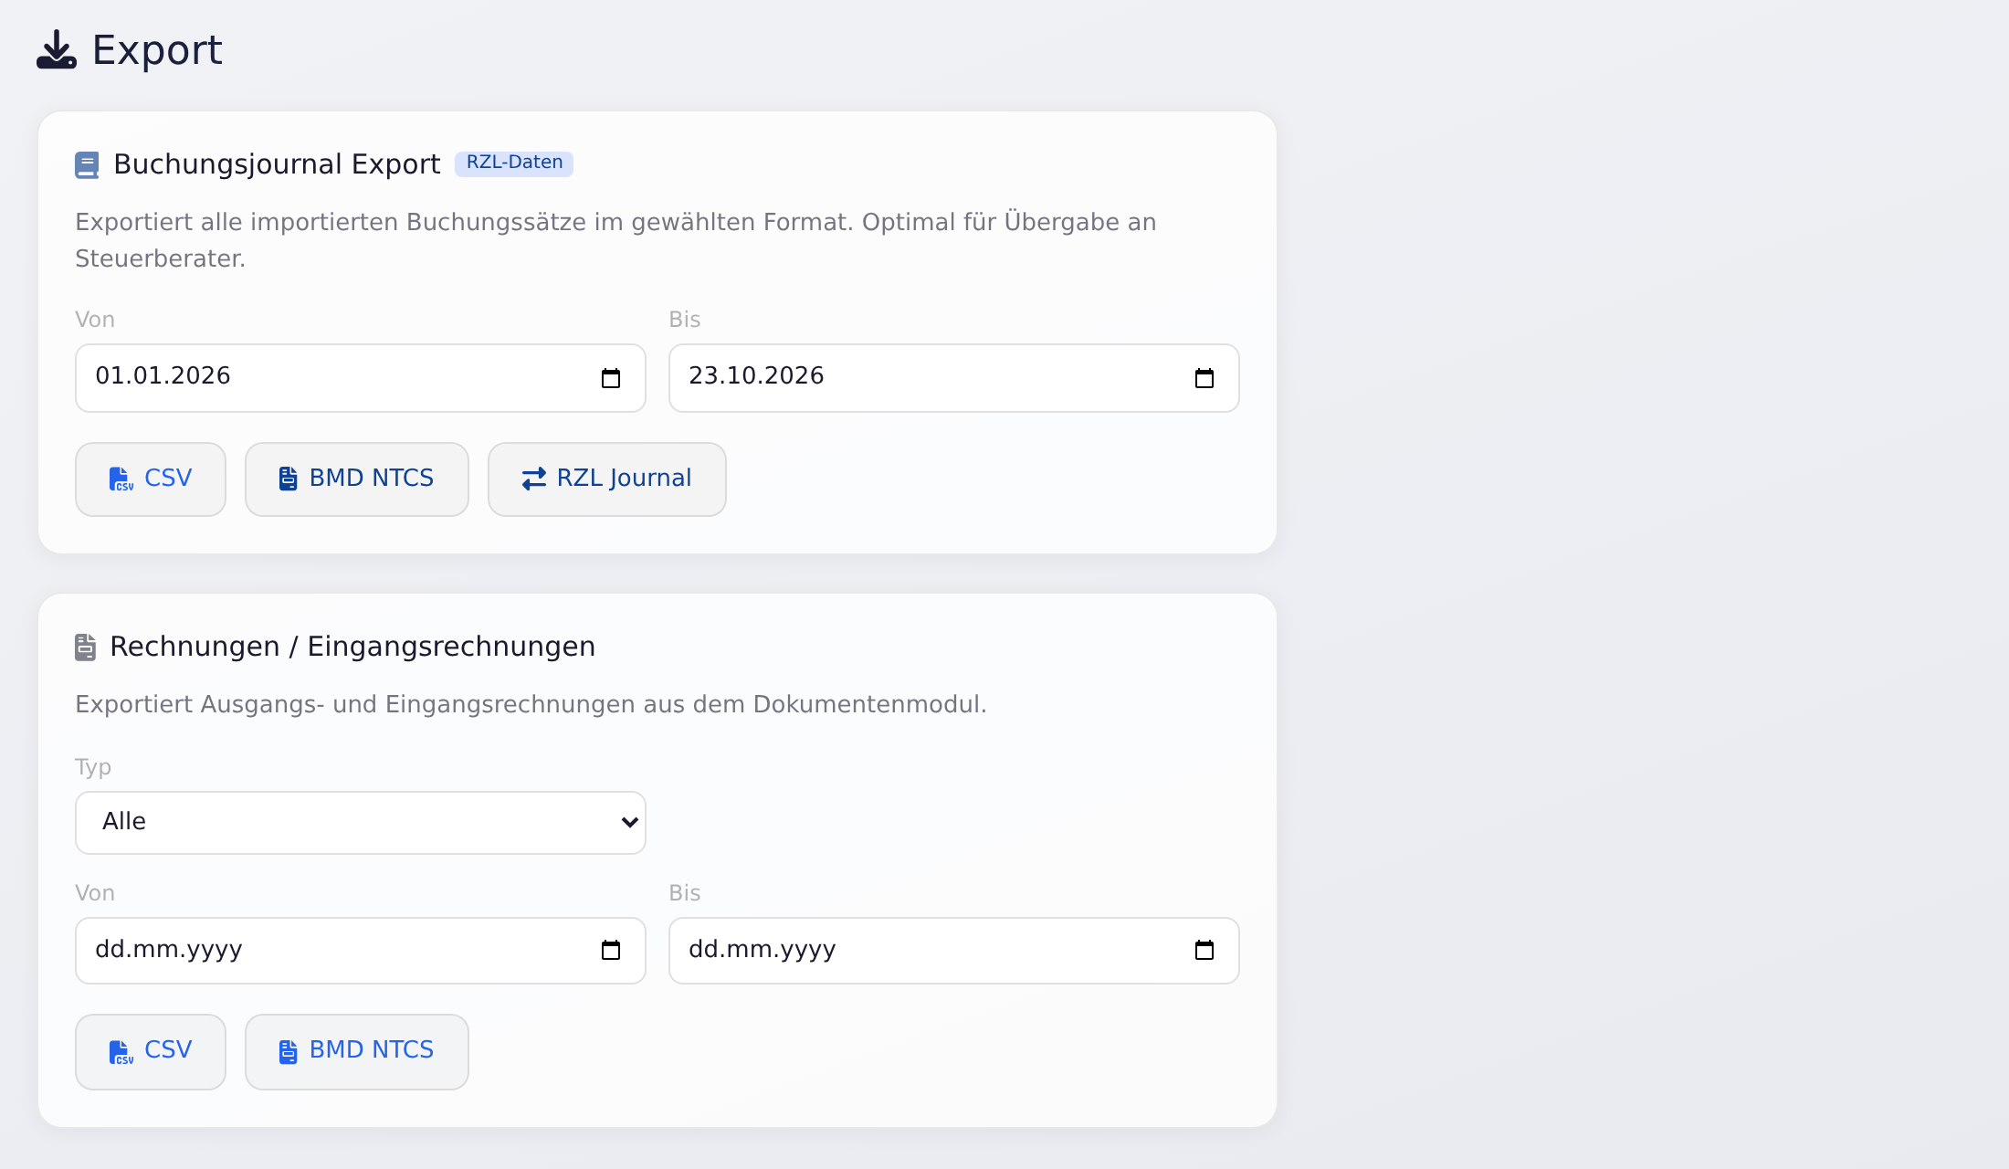The height and width of the screenshot is (1169, 2009).
Task: Click the Buchungsjournal Export heading
Action: pos(277,164)
